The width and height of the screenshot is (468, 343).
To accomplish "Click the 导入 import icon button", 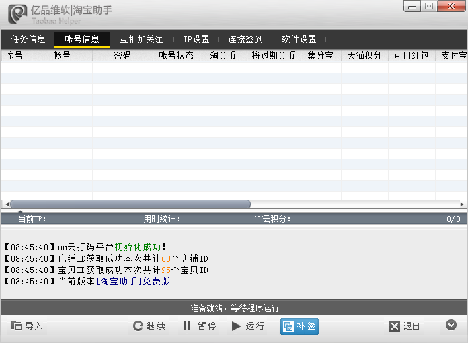I will [28, 326].
